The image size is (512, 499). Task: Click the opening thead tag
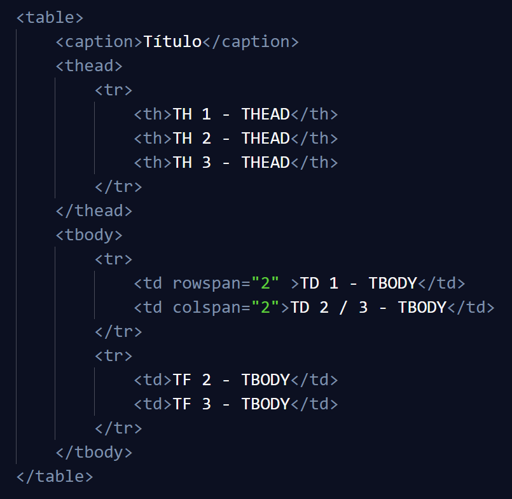(89, 66)
